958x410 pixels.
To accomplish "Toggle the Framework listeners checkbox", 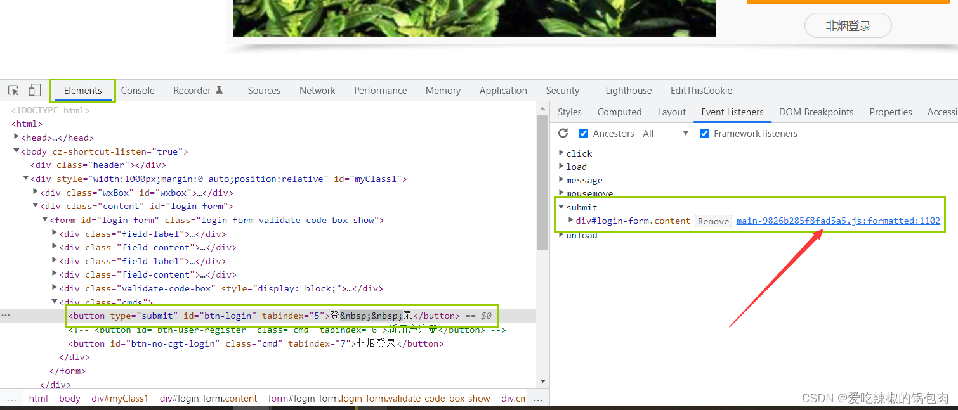I will tap(704, 133).
